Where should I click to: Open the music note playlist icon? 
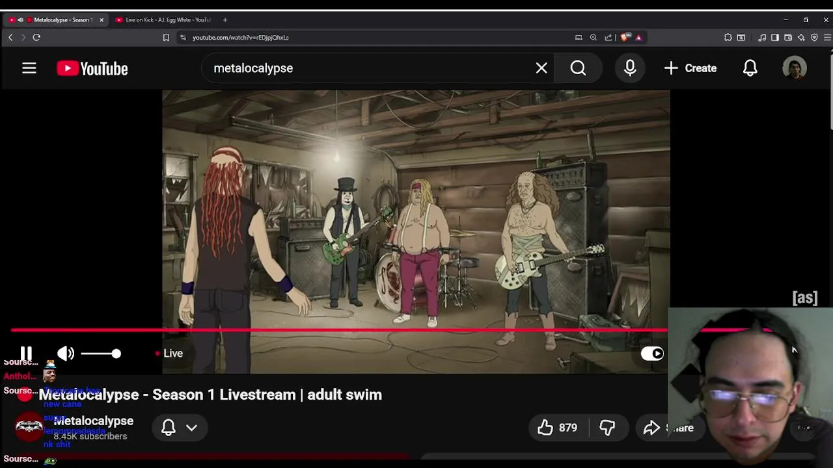(x=762, y=38)
